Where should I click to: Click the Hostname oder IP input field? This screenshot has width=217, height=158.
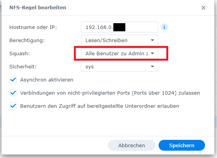point(120,27)
